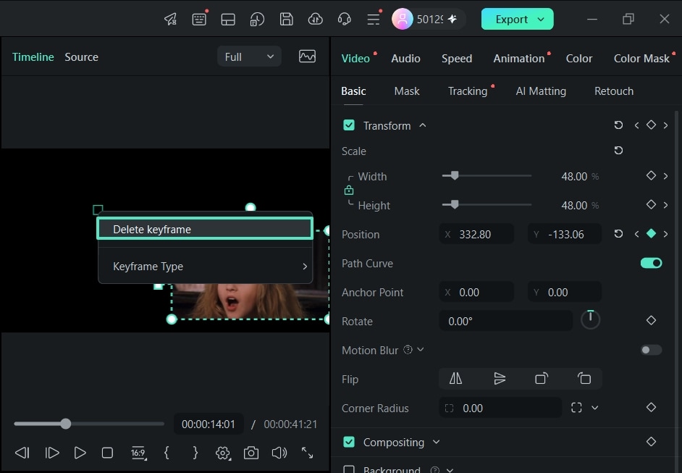The image size is (682, 473).
Task: Open the Export dropdown arrow
Action: pos(541,19)
